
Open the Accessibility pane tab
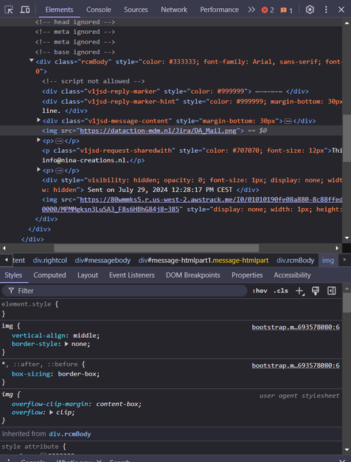click(x=292, y=275)
